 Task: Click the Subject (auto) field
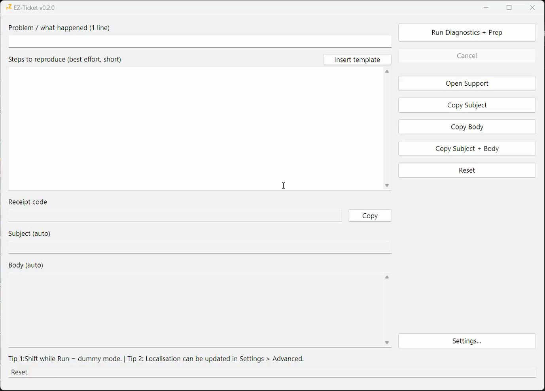200,247
